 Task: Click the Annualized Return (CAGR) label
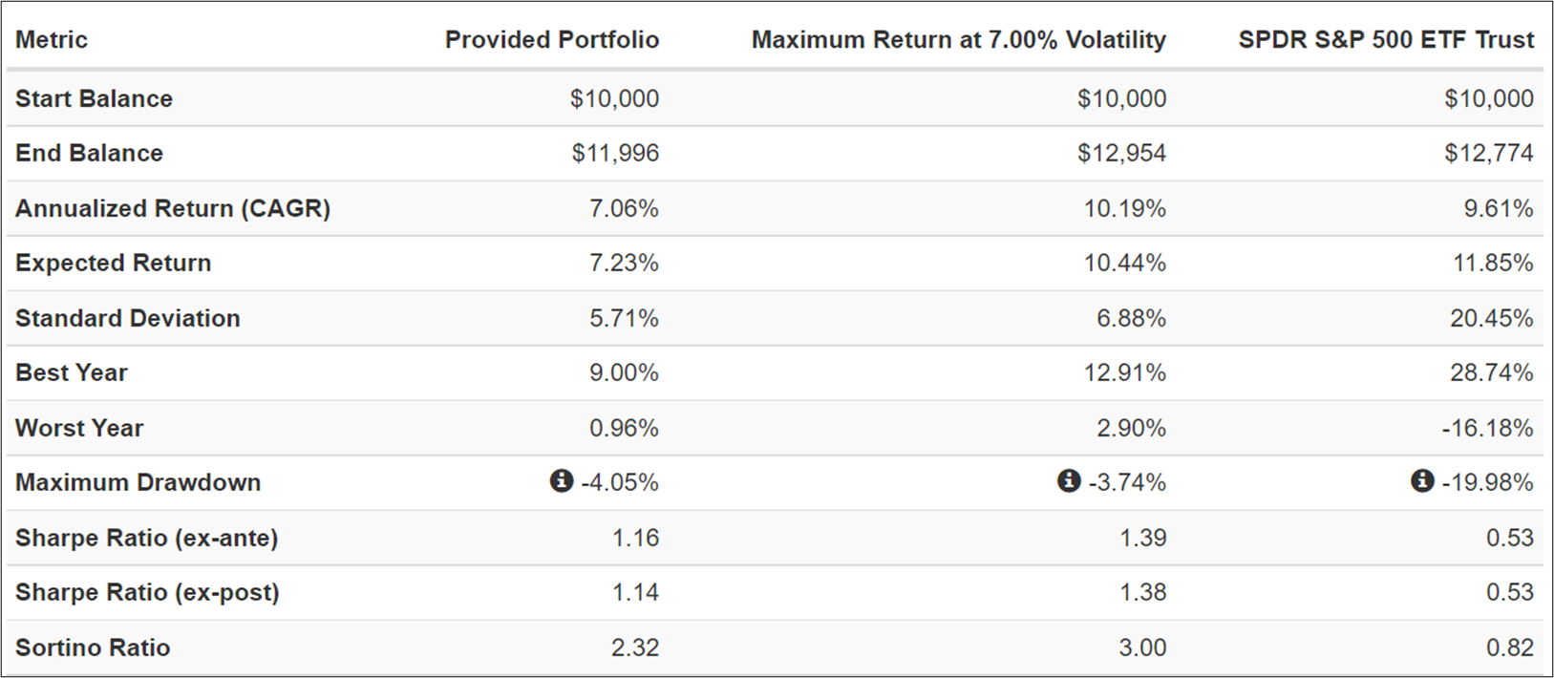click(173, 208)
